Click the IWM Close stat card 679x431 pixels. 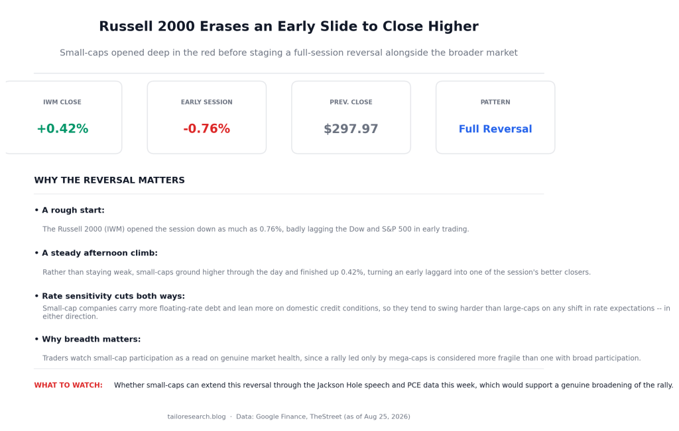[64, 117]
